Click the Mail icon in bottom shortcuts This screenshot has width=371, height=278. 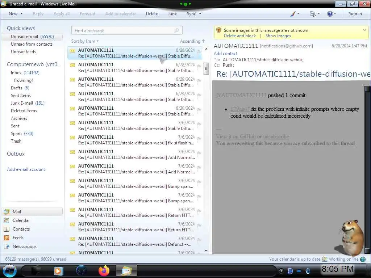pos(7,212)
